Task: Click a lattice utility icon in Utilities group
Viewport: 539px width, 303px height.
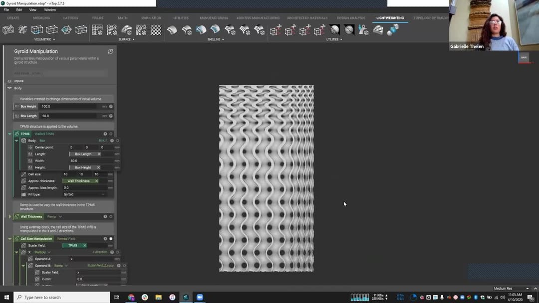Action: (276, 31)
